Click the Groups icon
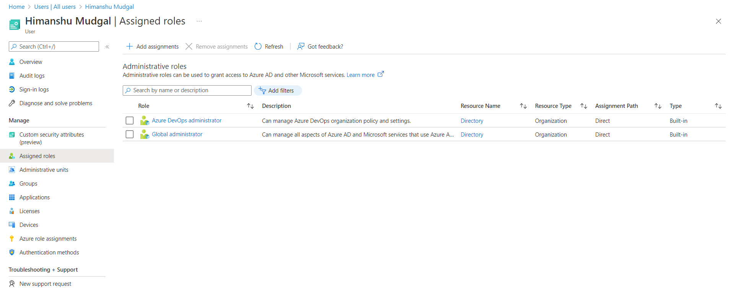 (x=12, y=184)
